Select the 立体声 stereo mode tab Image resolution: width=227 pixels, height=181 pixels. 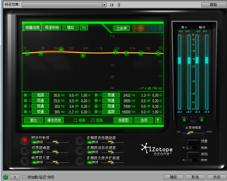pos(121,28)
